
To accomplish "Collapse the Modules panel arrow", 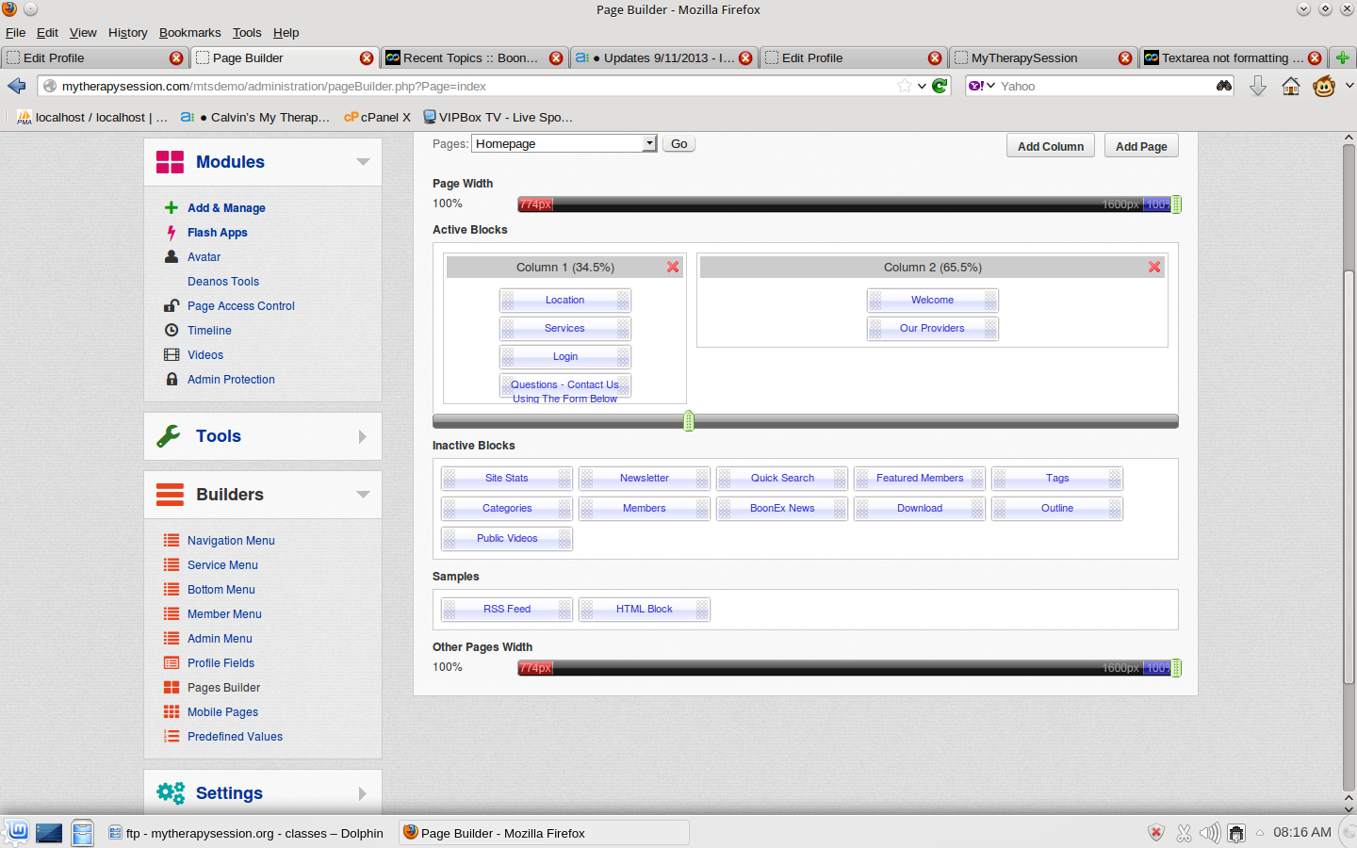I will 363,162.
